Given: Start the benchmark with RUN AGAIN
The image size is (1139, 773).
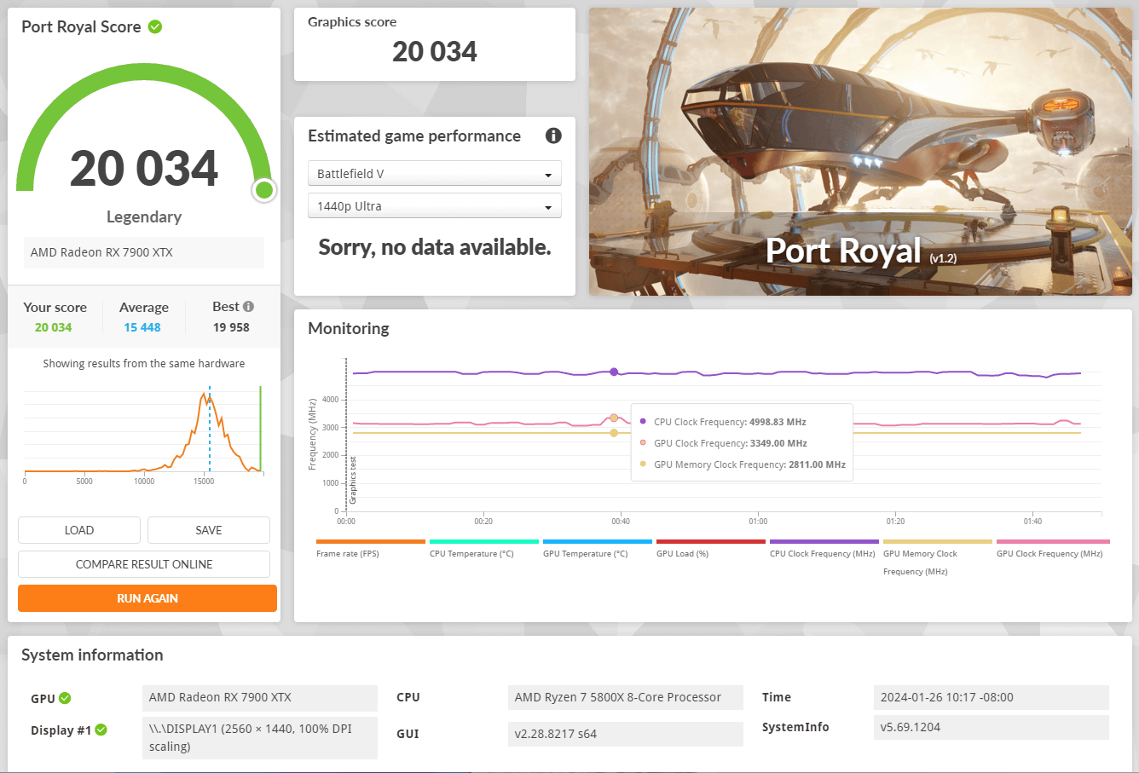Looking at the screenshot, I should pyautogui.click(x=147, y=598).
